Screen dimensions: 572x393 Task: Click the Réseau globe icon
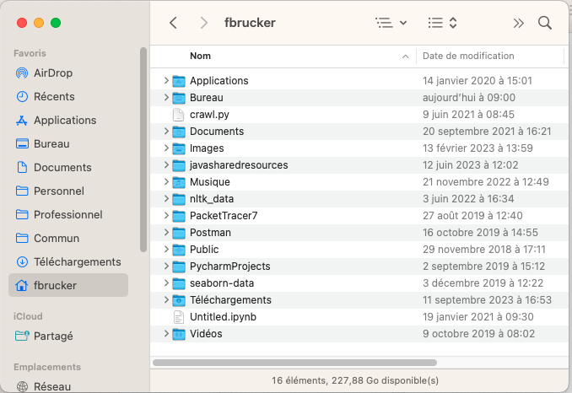22,386
